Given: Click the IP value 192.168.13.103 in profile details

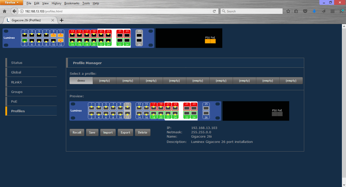Looking at the screenshot, I should pyautogui.click(x=204, y=128).
